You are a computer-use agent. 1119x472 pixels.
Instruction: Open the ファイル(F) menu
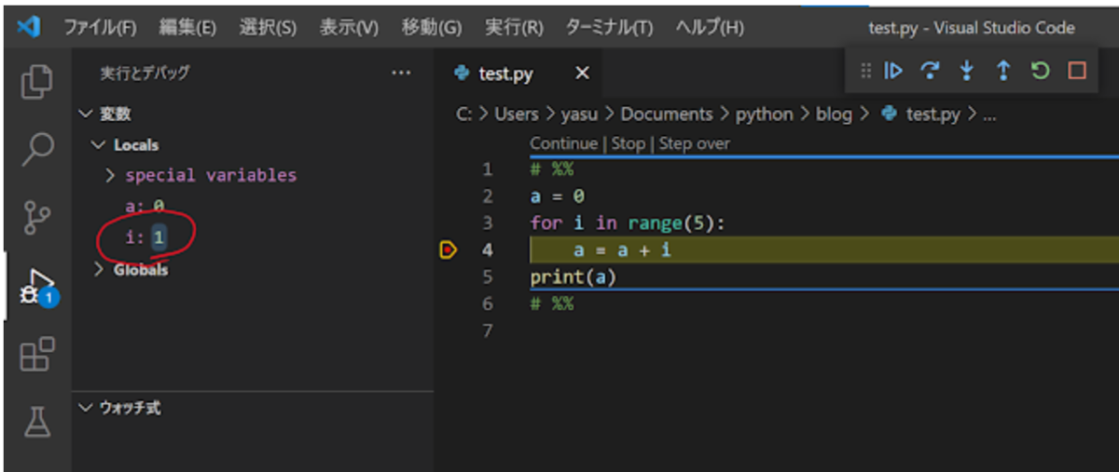(x=100, y=27)
